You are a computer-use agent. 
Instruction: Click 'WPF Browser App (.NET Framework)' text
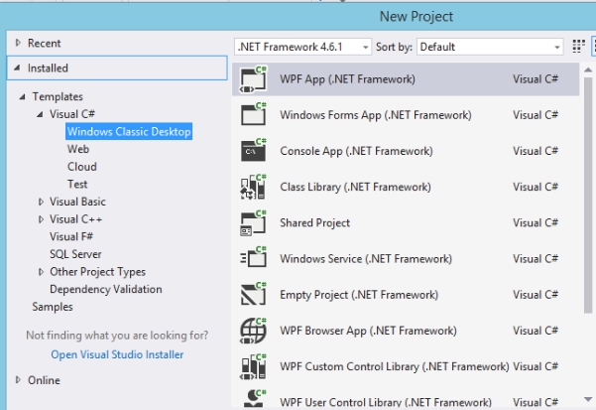click(x=368, y=331)
